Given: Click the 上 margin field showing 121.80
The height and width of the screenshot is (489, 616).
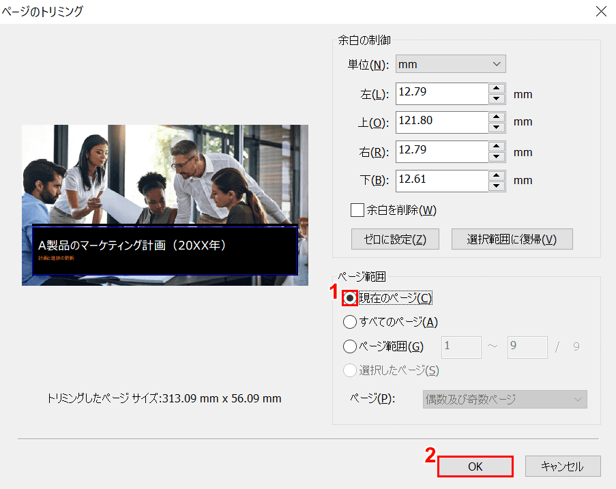Looking at the screenshot, I should point(442,122).
